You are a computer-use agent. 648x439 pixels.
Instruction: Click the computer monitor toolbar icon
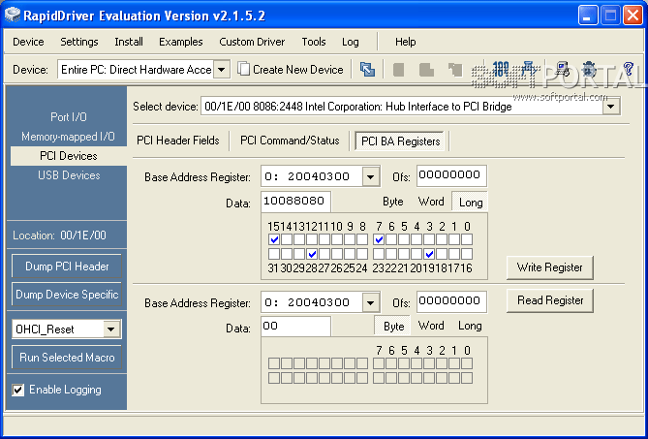562,70
